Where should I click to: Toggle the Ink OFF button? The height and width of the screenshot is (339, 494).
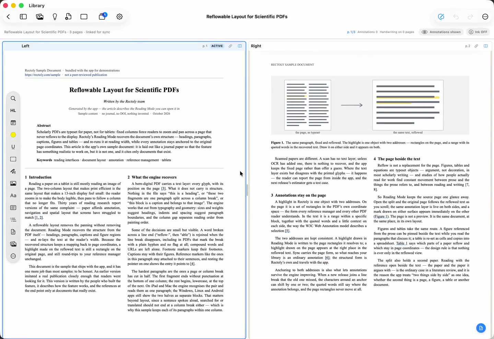pos(478,32)
